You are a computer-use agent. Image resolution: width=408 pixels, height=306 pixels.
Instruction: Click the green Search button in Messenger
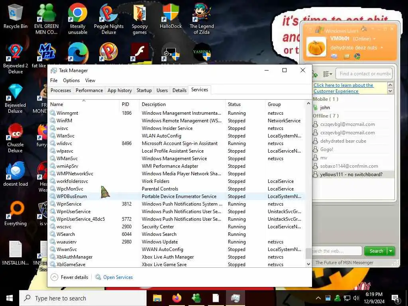point(376,251)
